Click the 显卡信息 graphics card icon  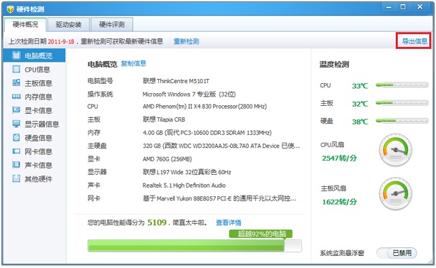pos(16,110)
